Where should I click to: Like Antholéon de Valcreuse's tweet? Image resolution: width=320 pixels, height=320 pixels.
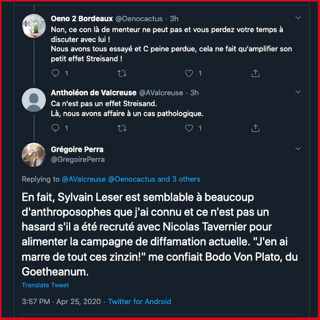tap(189, 128)
